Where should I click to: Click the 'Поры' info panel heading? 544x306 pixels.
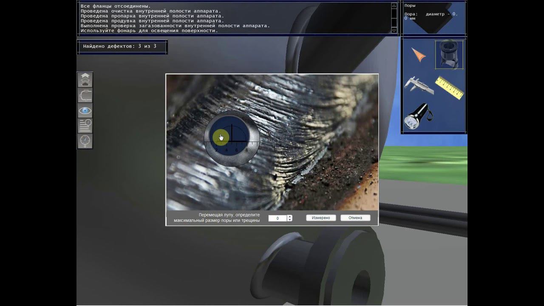click(x=410, y=6)
